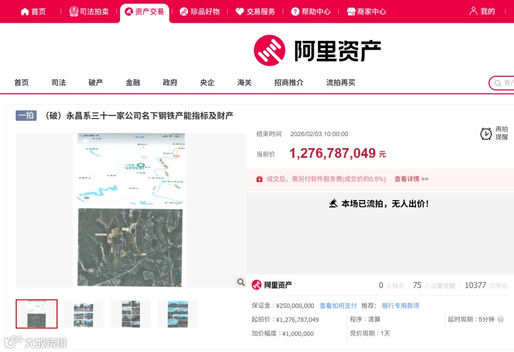Select the fourth blue-sky photo thumbnail
514x352 pixels.
click(x=178, y=314)
